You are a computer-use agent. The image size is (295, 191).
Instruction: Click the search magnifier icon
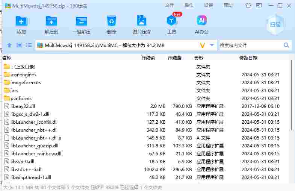(x=286, y=45)
